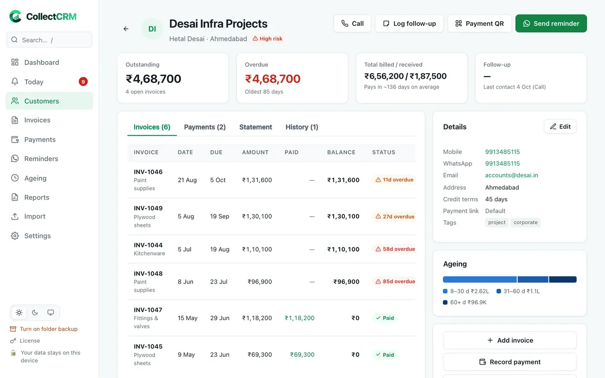Click the project tag chip

point(497,222)
